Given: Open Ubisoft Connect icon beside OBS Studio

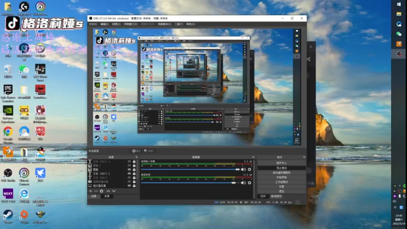Looking at the screenshot, I should 24,176.
